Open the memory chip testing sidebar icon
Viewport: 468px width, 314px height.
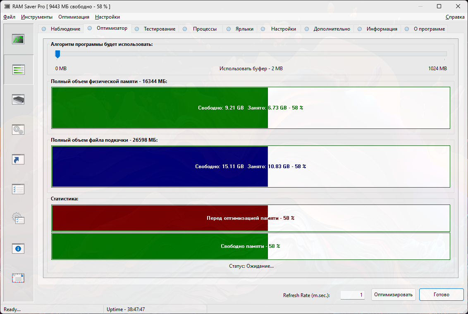18,99
